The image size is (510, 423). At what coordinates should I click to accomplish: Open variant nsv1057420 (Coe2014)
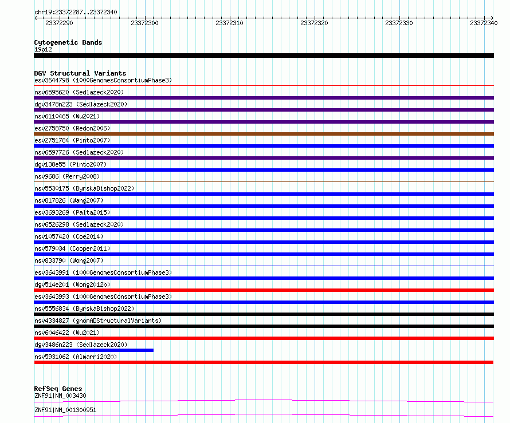pyautogui.click(x=69, y=236)
